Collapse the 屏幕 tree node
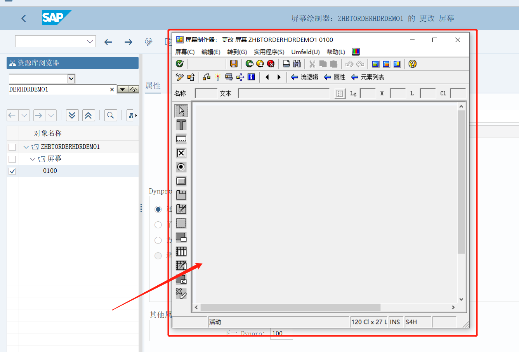The image size is (519, 352). point(32,159)
